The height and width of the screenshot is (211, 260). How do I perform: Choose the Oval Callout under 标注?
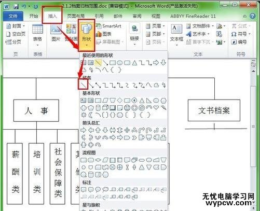tap(98, 190)
